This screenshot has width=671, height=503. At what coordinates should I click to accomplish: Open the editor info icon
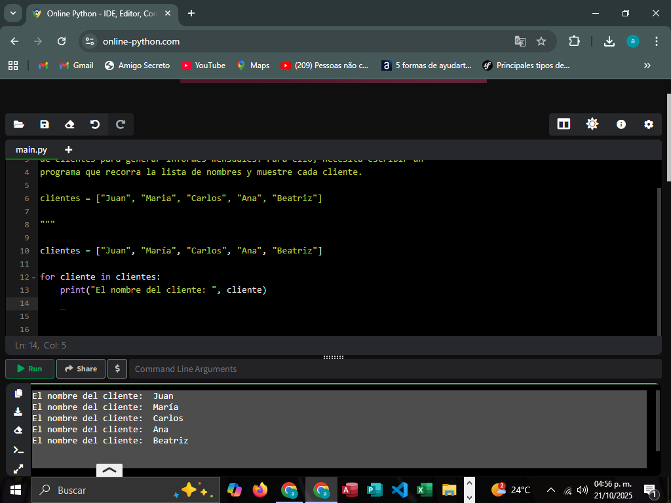coord(621,124)
